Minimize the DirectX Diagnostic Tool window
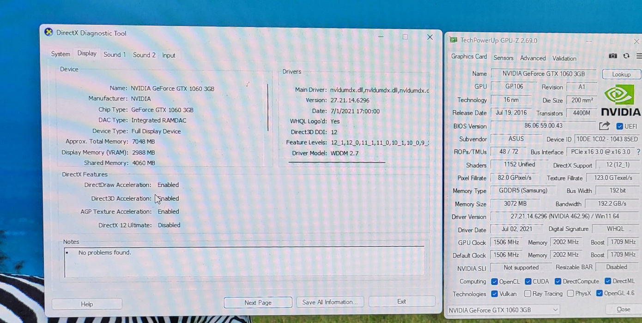The height and width of the screenshot is (323, 642). [x=381, y=37]
